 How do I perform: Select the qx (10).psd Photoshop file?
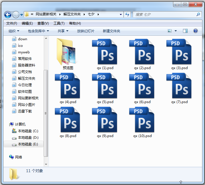[x=142, y=120]
